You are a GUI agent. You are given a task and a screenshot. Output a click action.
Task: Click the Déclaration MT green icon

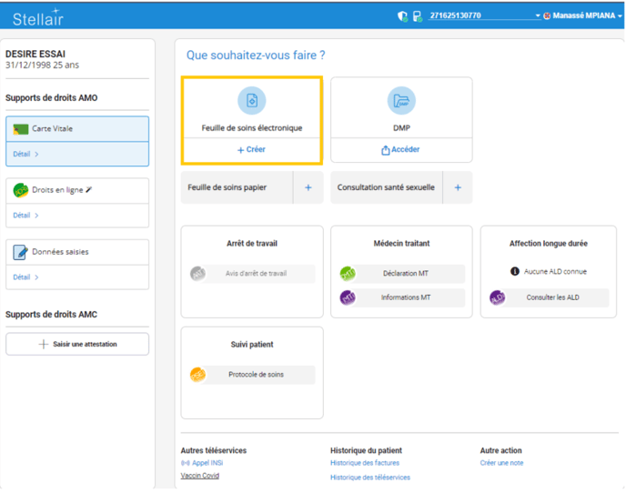pos(348,274)
